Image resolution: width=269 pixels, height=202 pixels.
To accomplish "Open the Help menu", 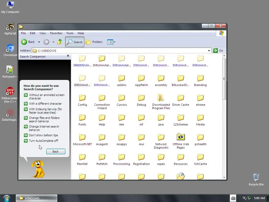I will (81, 33).
